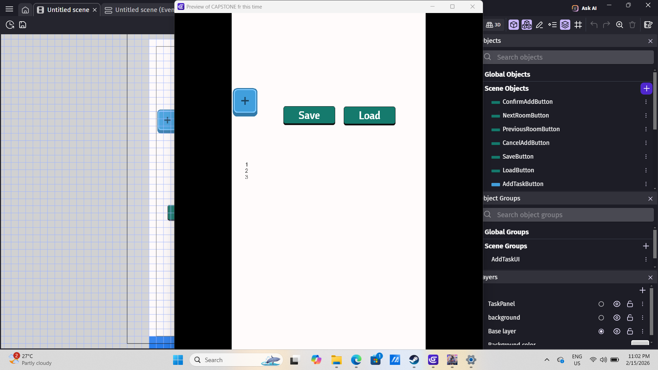Open the properties pencil icon
This screenshot has height=370, width=658.
pyautogui.click(x=539, y=25)
